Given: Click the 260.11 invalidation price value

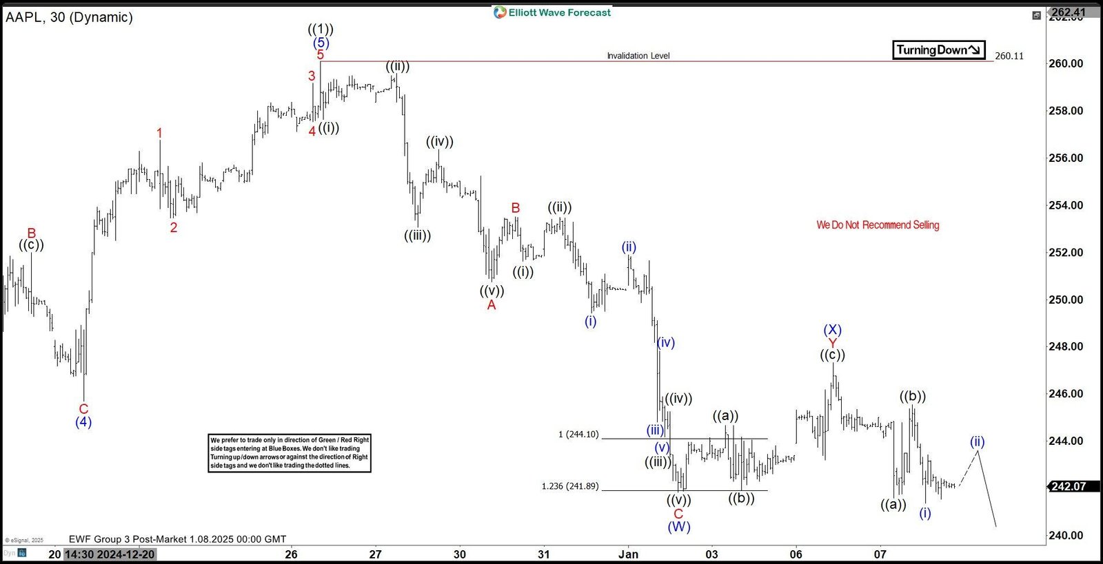Looking at the screenshot, I should coord(1009,56).
